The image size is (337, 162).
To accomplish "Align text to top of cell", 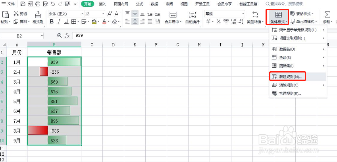I will (x=127, y=14).
